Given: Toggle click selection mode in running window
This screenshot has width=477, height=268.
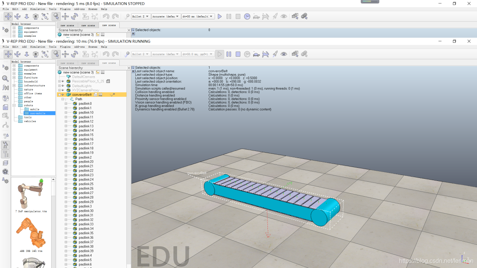Looking at the screenshot, I should [x=56, y=54].
